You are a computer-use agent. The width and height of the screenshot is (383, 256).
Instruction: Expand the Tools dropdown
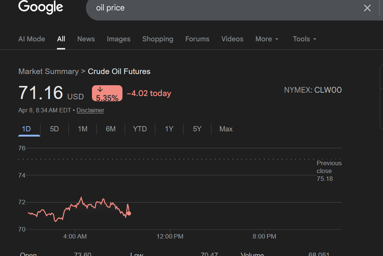[304, 39]
